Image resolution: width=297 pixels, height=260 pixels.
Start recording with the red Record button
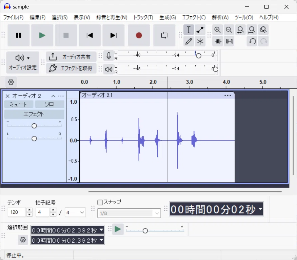139,35
